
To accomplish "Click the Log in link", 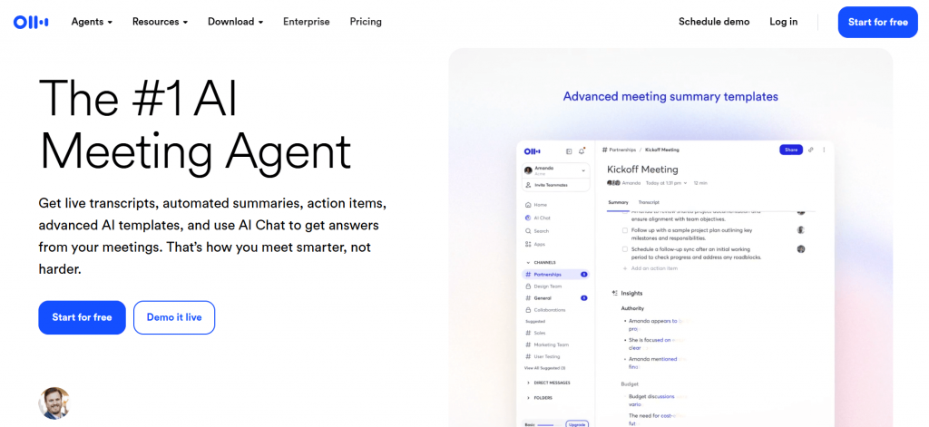I will pos(783,22).
